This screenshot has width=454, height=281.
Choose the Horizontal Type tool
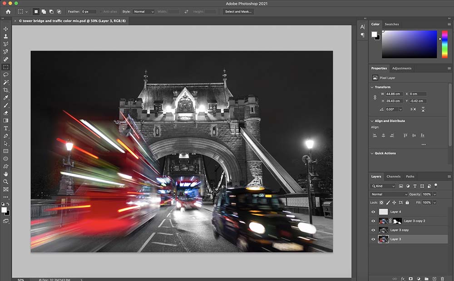click(5, 128)
